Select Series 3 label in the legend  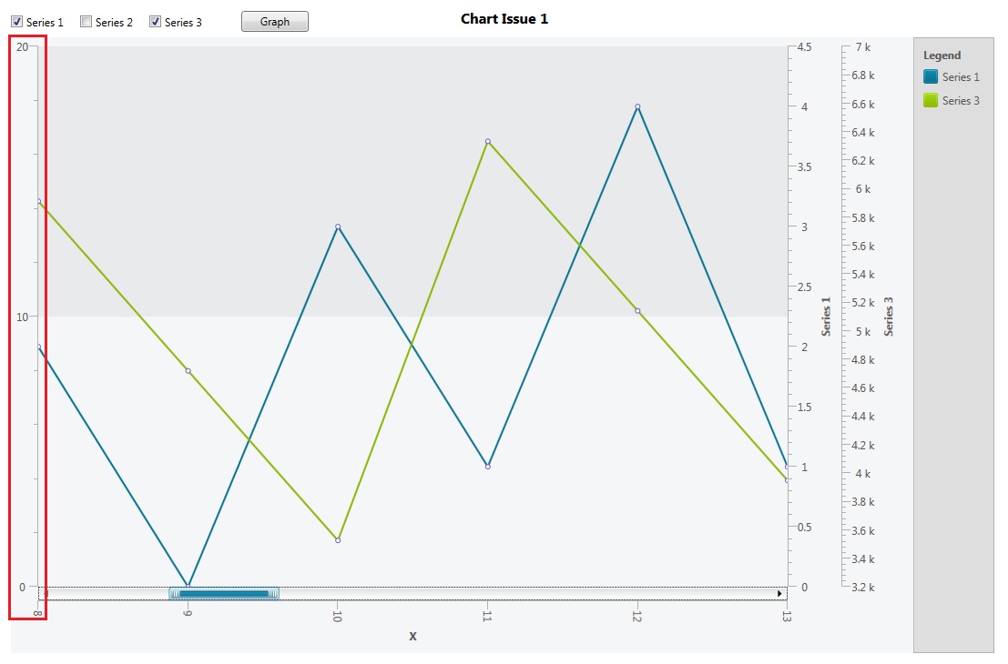[961, 101]
